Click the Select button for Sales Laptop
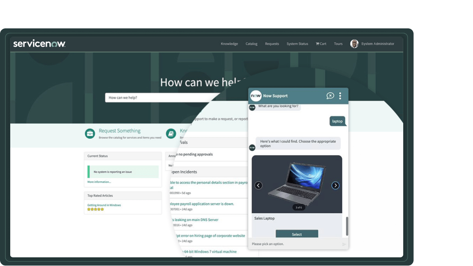473x266 pixels. click(x=297, y=234)
